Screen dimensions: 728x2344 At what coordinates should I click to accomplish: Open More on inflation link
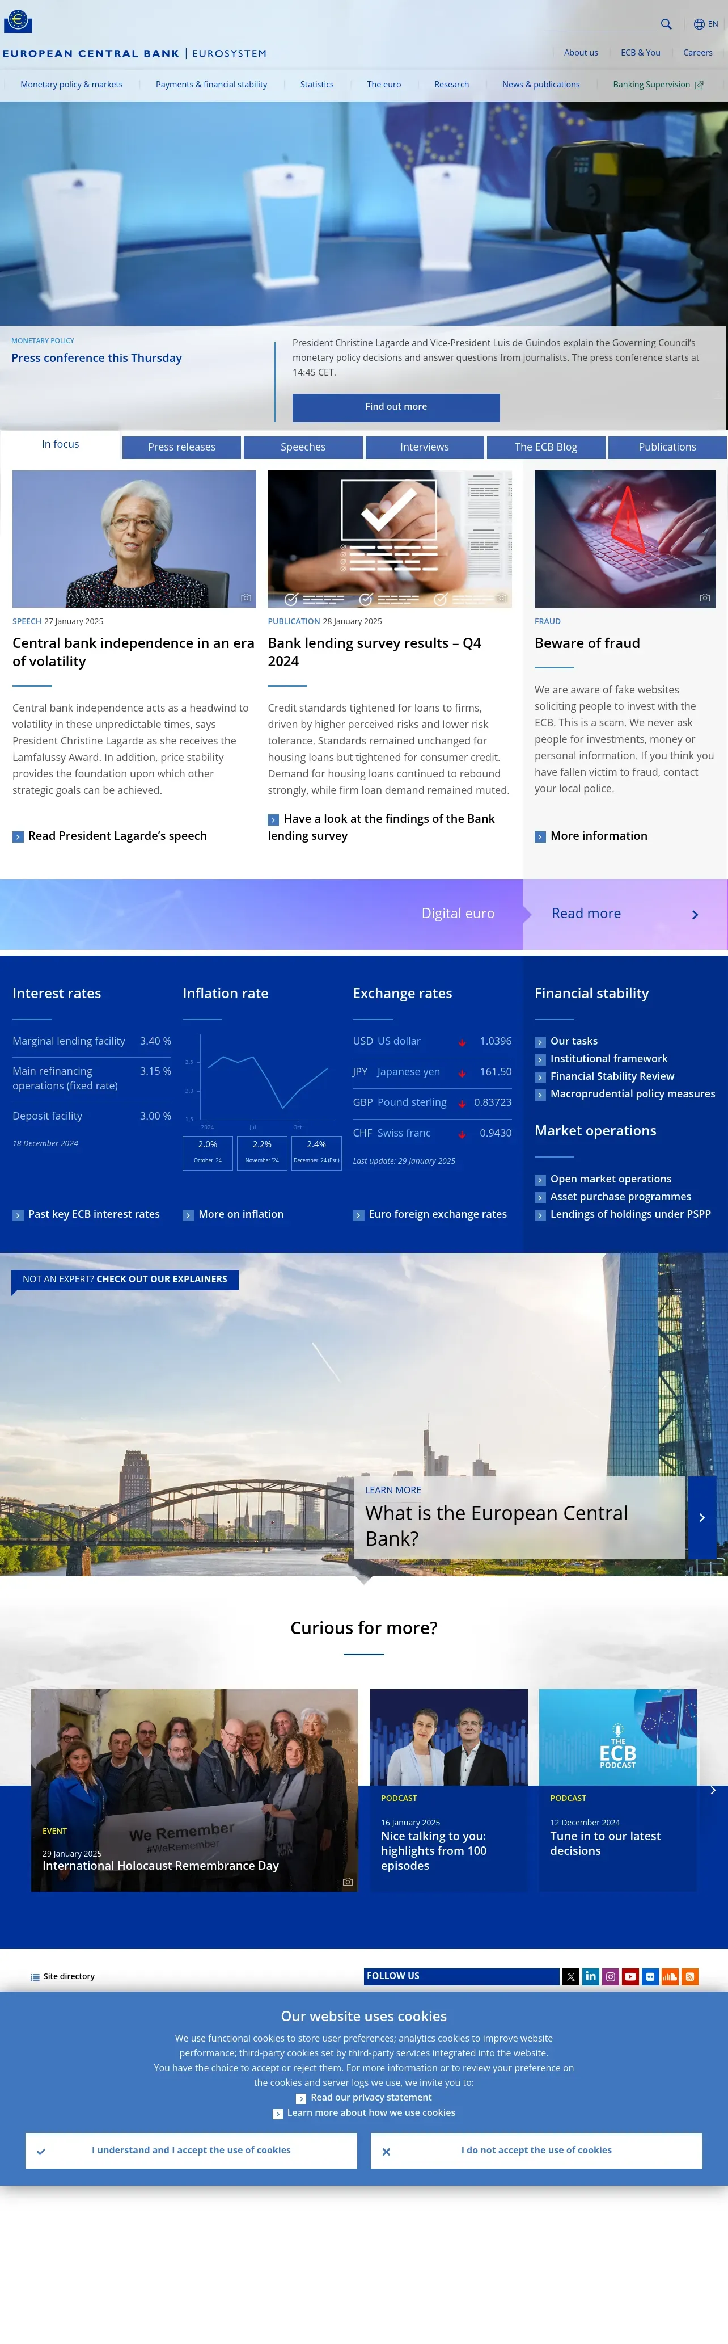[234, 1214]
